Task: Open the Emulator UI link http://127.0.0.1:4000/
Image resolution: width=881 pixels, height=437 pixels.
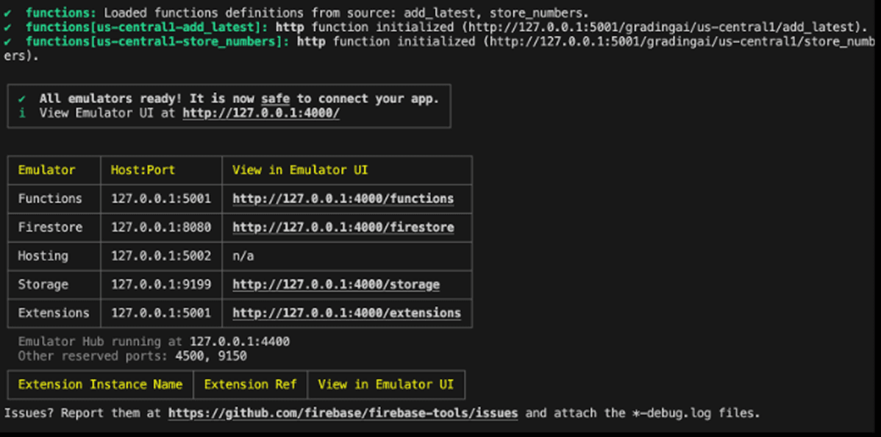Action: [261, 113]
